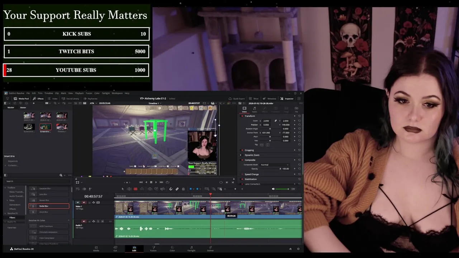Toggle timeline Snapping magnet icon

[171, 189]
